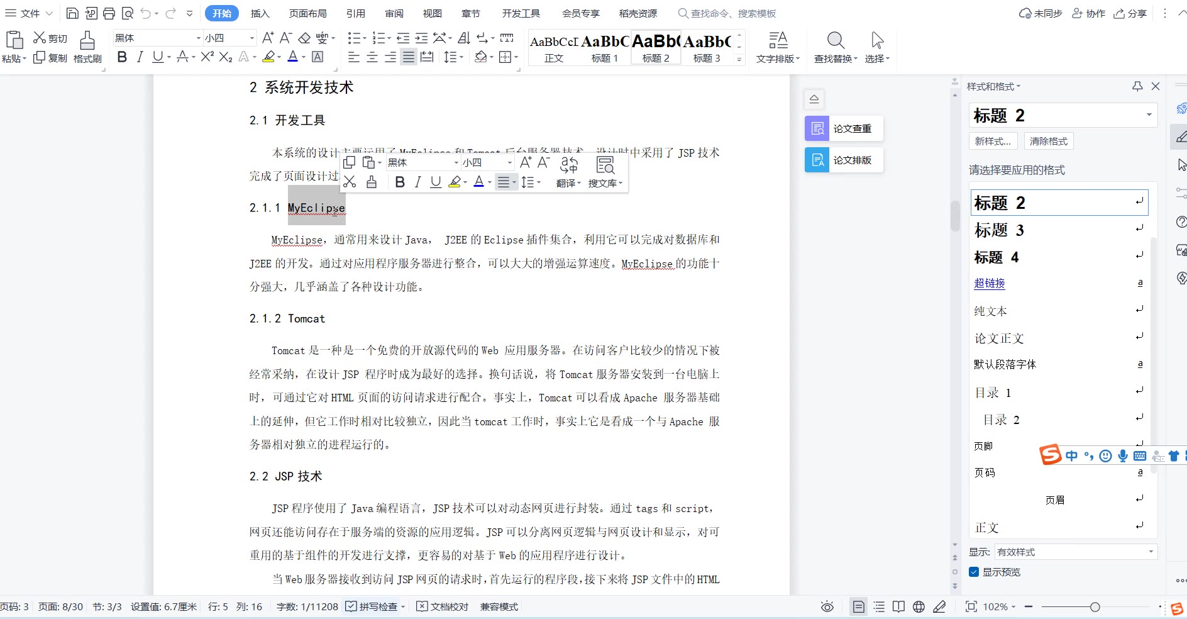This screenshot has width=1187, height=619.
Task: Center the paragraph using the ribbon
Action: [x=372, y=57]
